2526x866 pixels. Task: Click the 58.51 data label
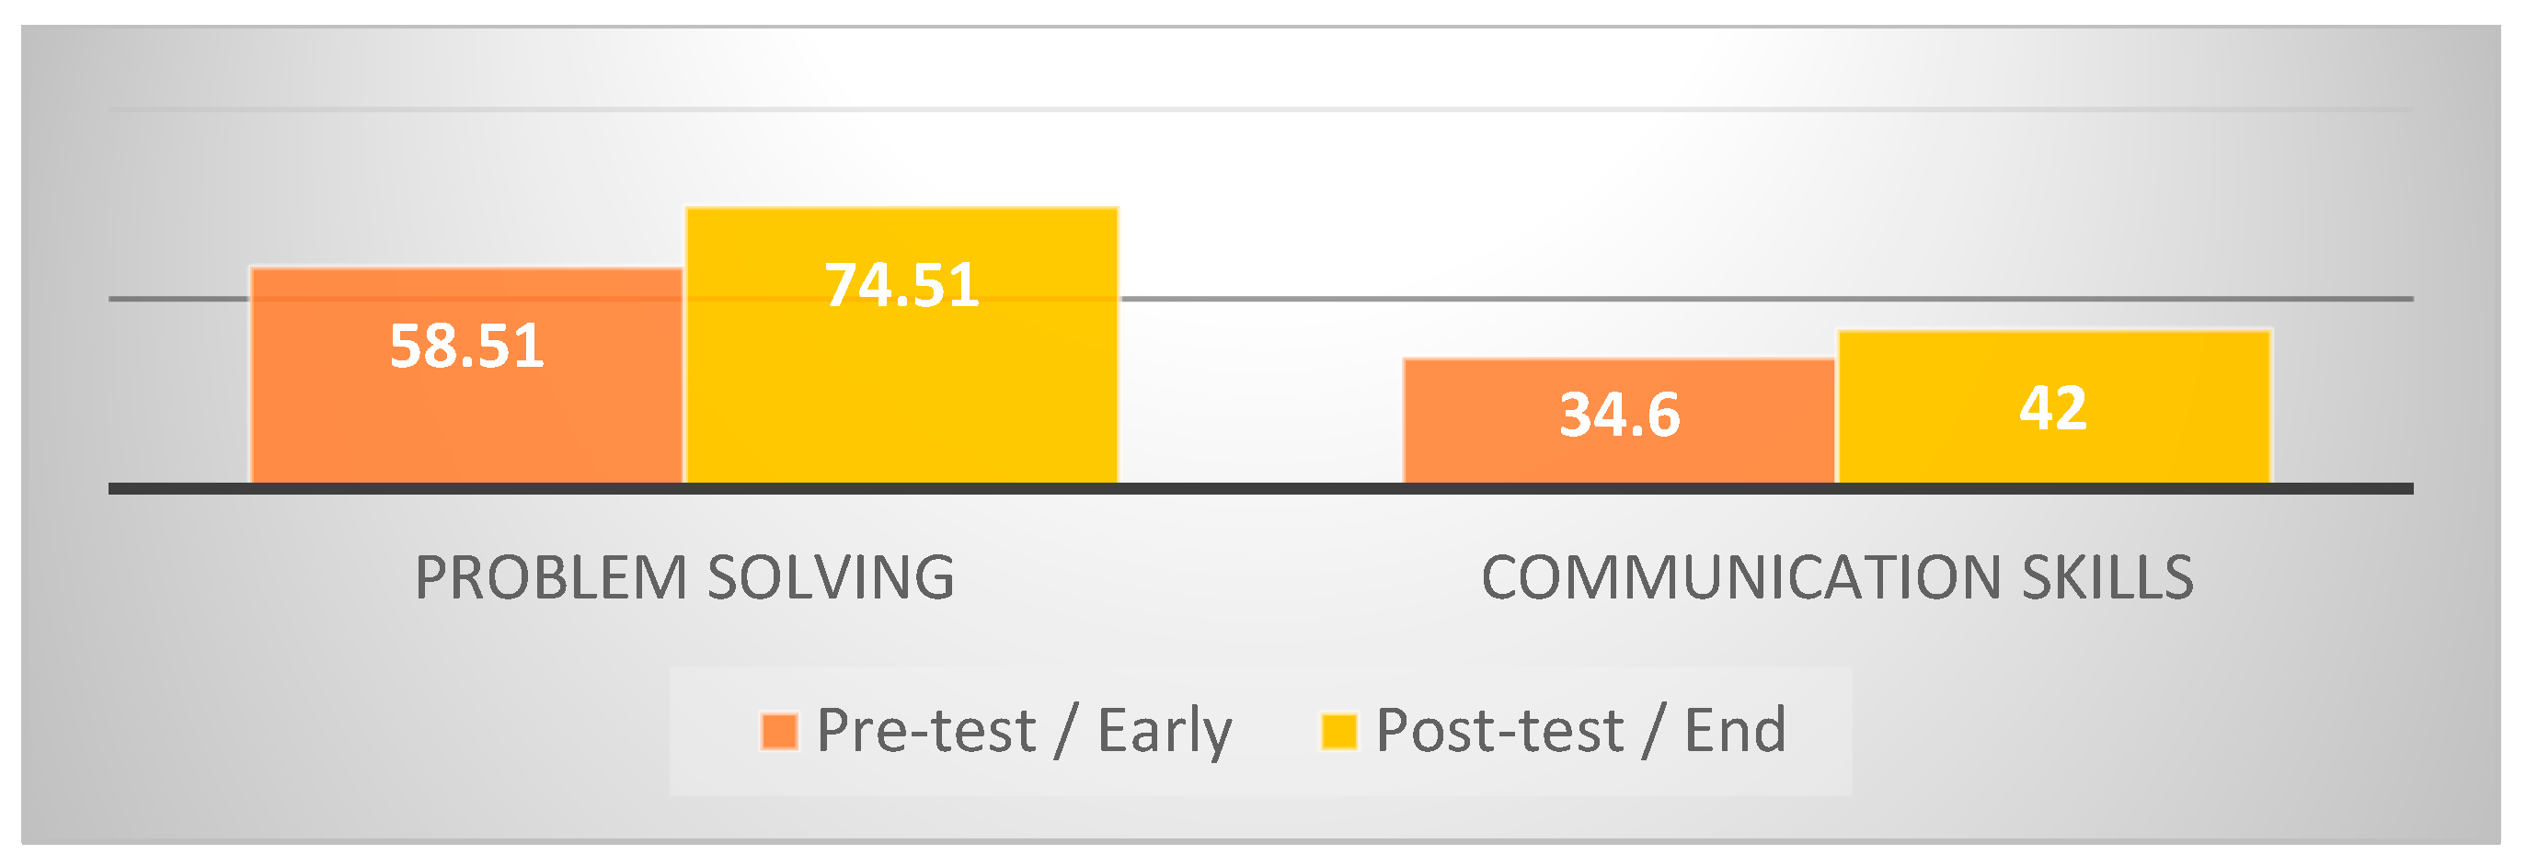[x=466, y=346]
